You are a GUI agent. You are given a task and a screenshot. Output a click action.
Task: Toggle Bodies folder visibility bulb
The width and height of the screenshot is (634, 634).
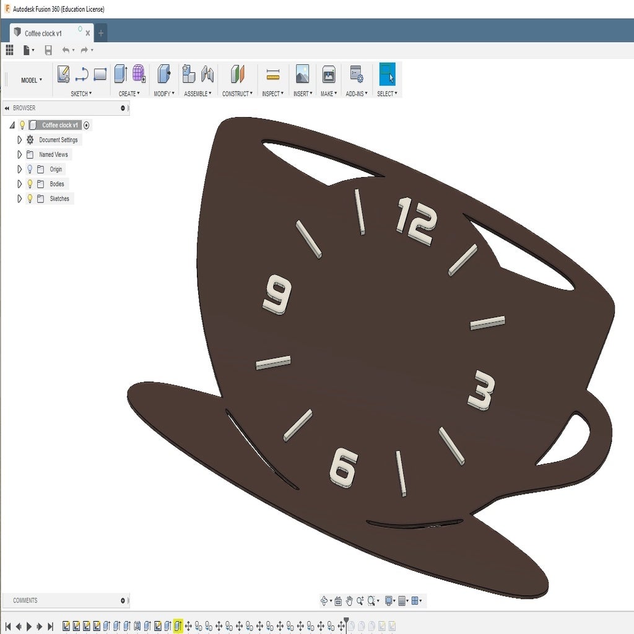point(30,184)
